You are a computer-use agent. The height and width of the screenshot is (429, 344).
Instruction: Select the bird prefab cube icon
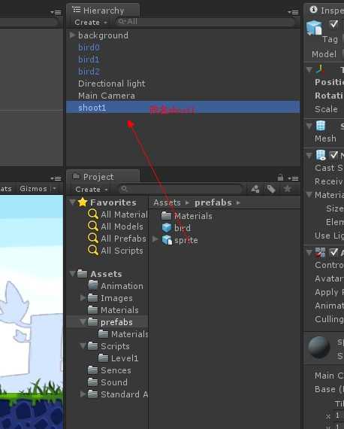click(x=167, y=227)
